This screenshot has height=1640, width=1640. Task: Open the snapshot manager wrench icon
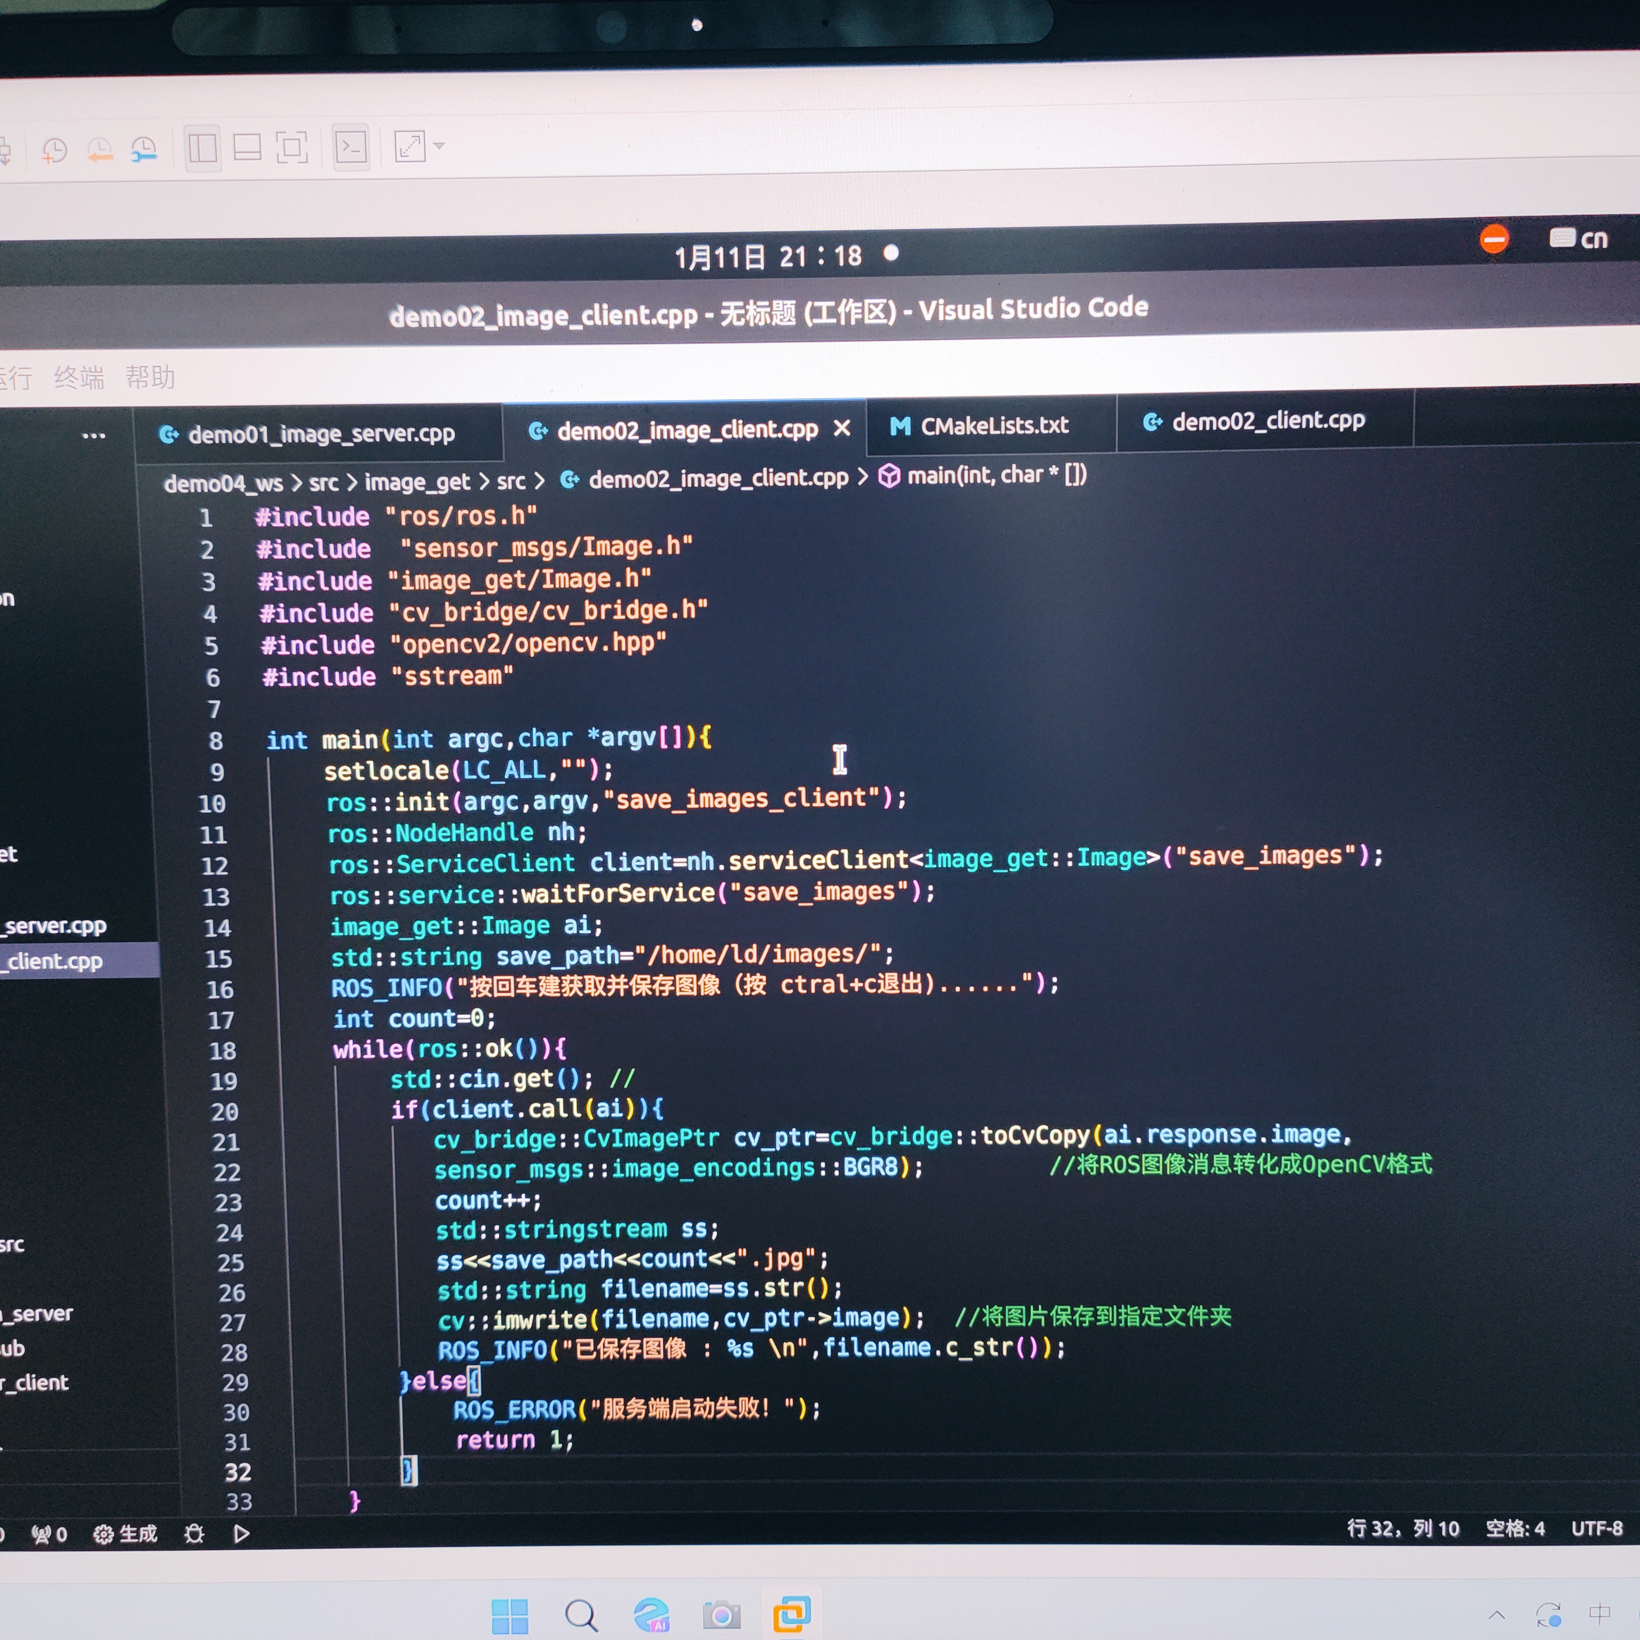coord(144,150)
